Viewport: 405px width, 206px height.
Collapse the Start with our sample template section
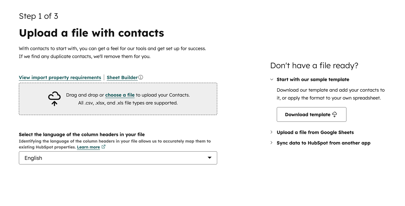pyautogui.click(x=272, y=79)
